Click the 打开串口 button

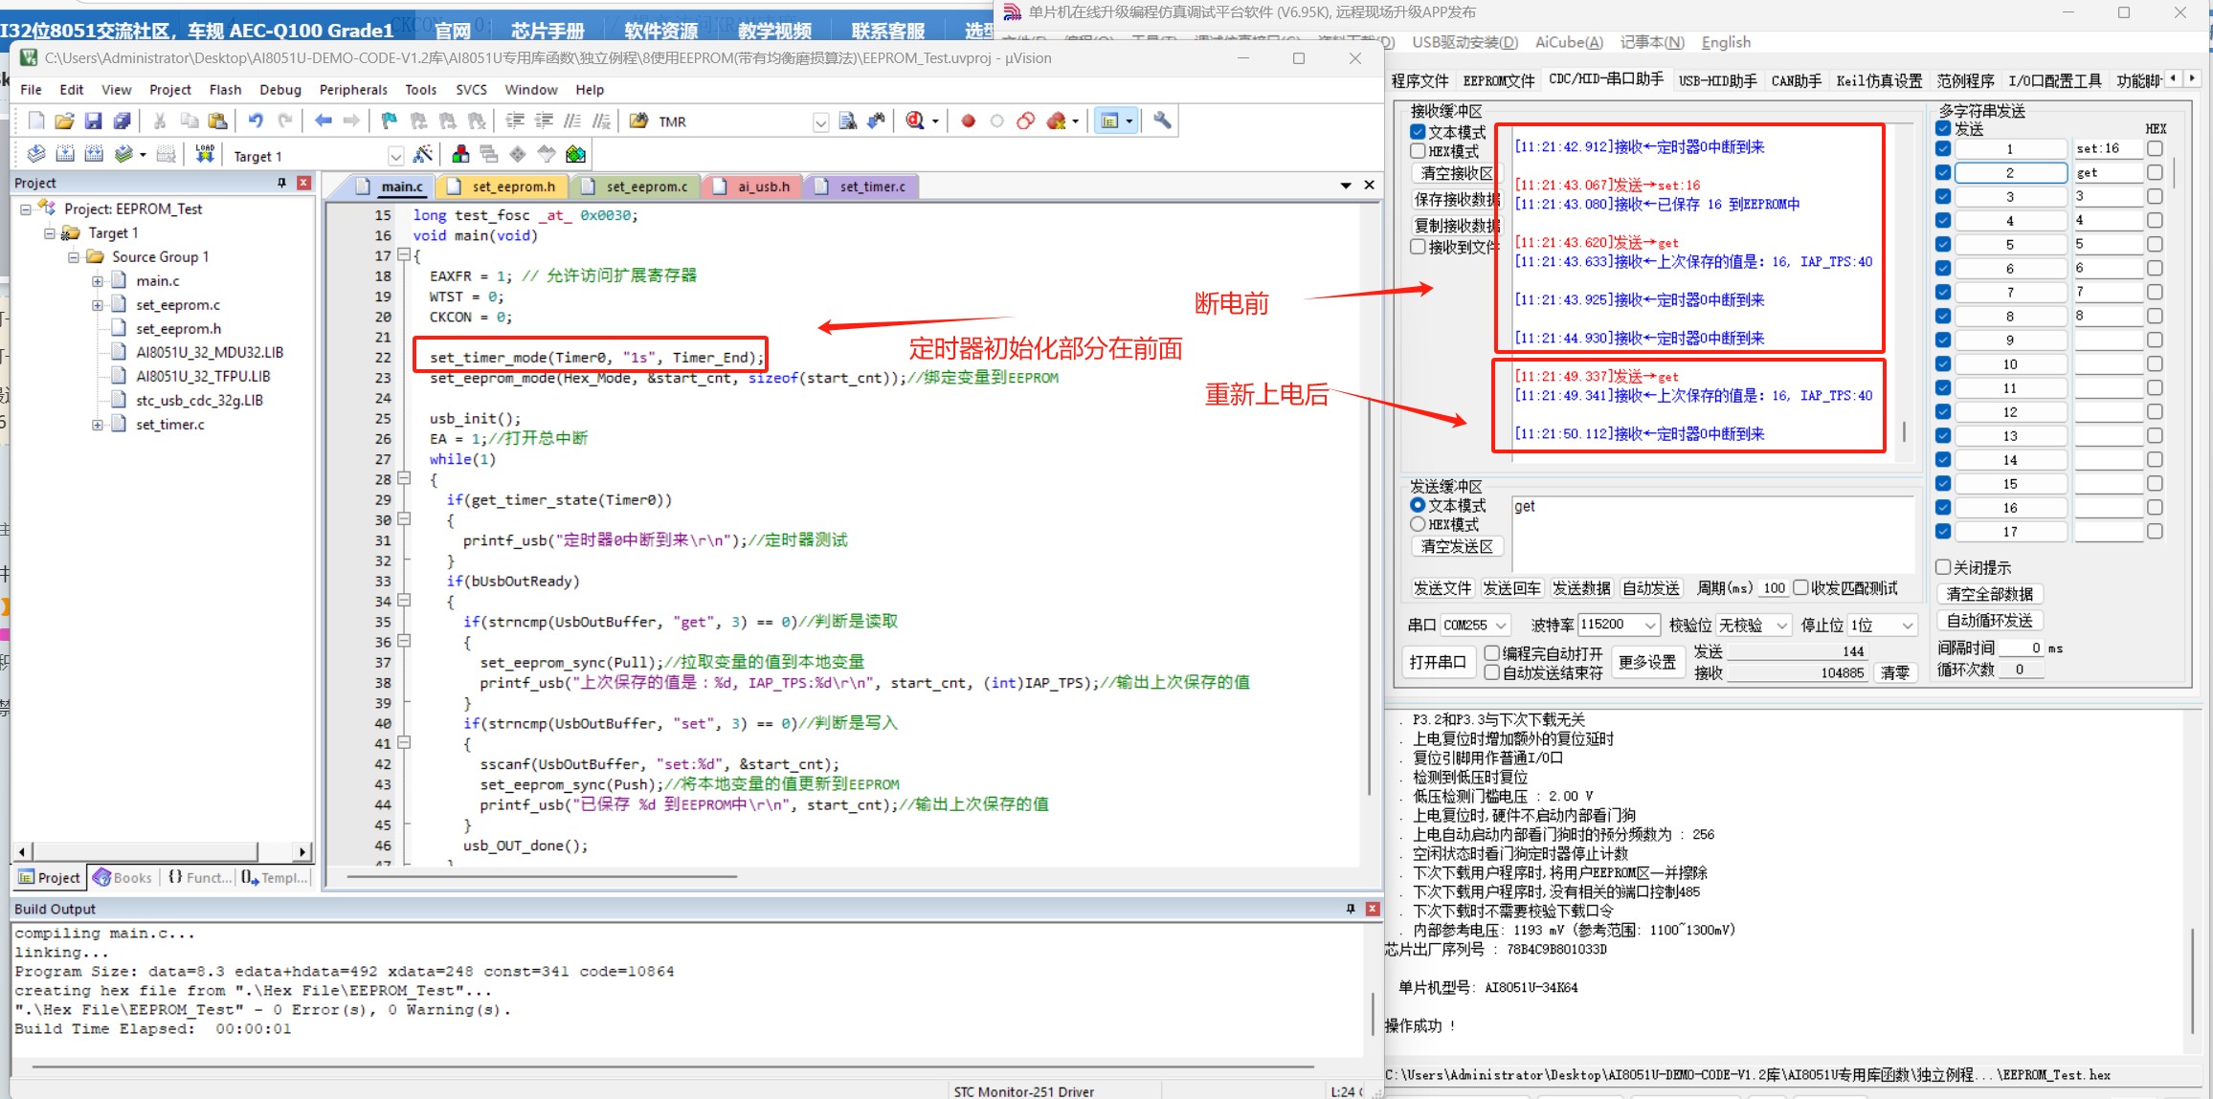(1438, 662)
